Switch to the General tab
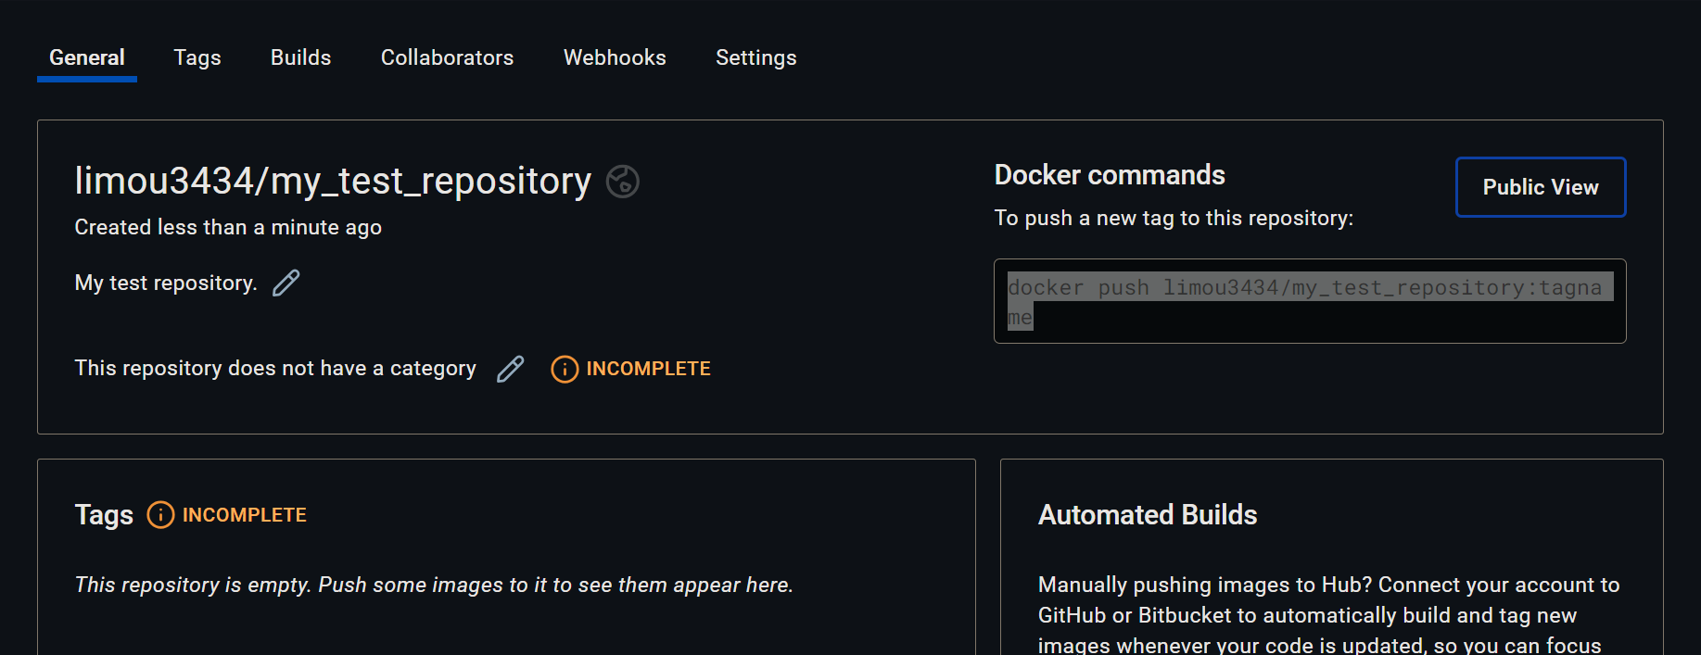 coord(87,57)
